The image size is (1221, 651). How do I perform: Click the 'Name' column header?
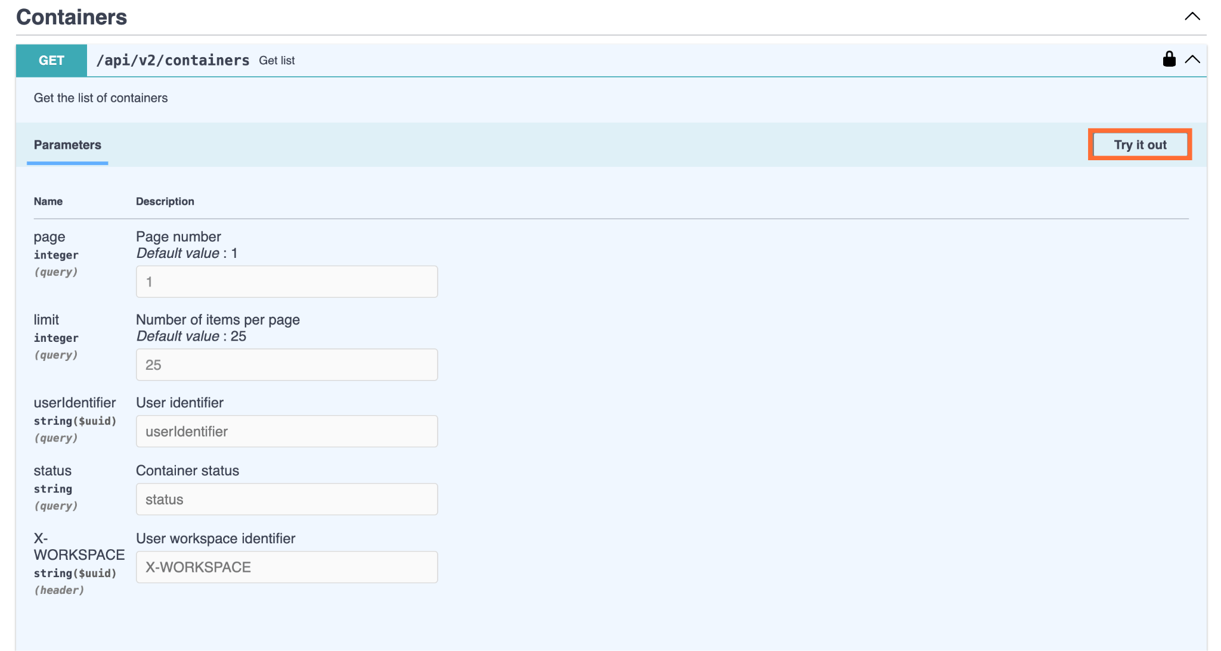tap(48, 201)
